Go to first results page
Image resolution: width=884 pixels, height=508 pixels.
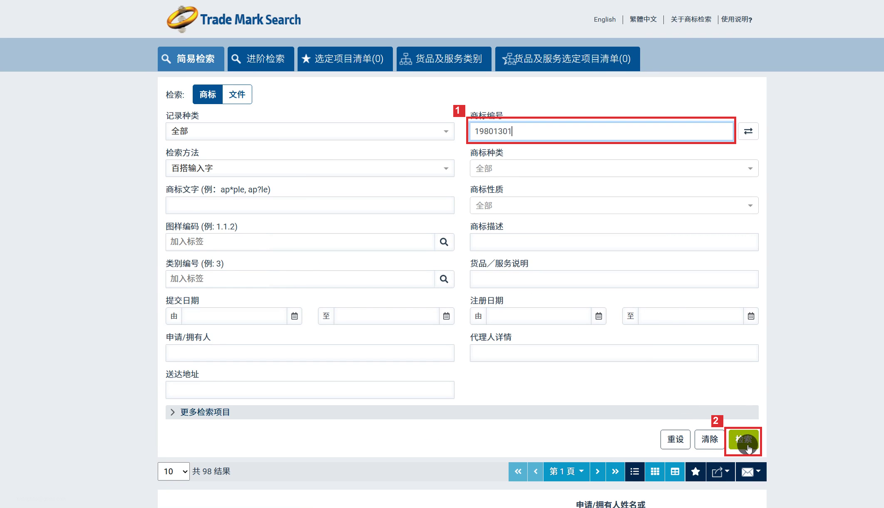tap(518, 471)
